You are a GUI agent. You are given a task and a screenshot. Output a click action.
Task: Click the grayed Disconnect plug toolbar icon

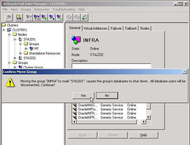(9, 17)
